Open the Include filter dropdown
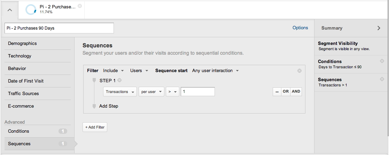 pyautogui.click(x=114, y=71)
